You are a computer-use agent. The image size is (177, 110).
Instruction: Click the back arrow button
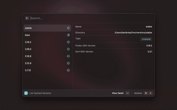[27, 18]
